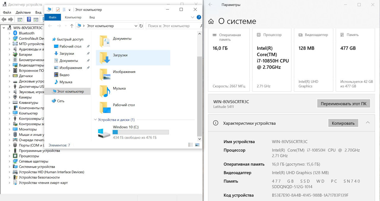Click back arrow in Settings window
Image resolution: width=380 pixels, height=201 pixels.
coord(210,5)
